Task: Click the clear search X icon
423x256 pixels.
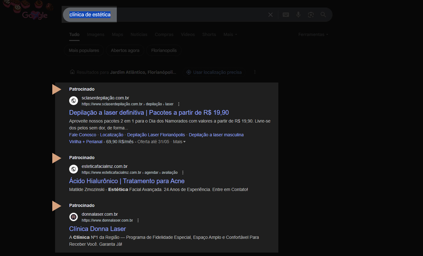Action: pyautogui.click(x=271, y=15)
